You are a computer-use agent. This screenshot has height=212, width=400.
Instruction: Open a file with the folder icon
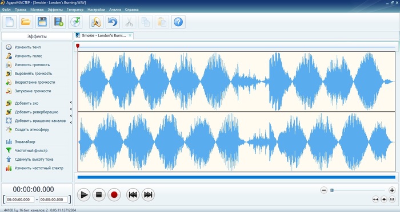click(26, 22)
